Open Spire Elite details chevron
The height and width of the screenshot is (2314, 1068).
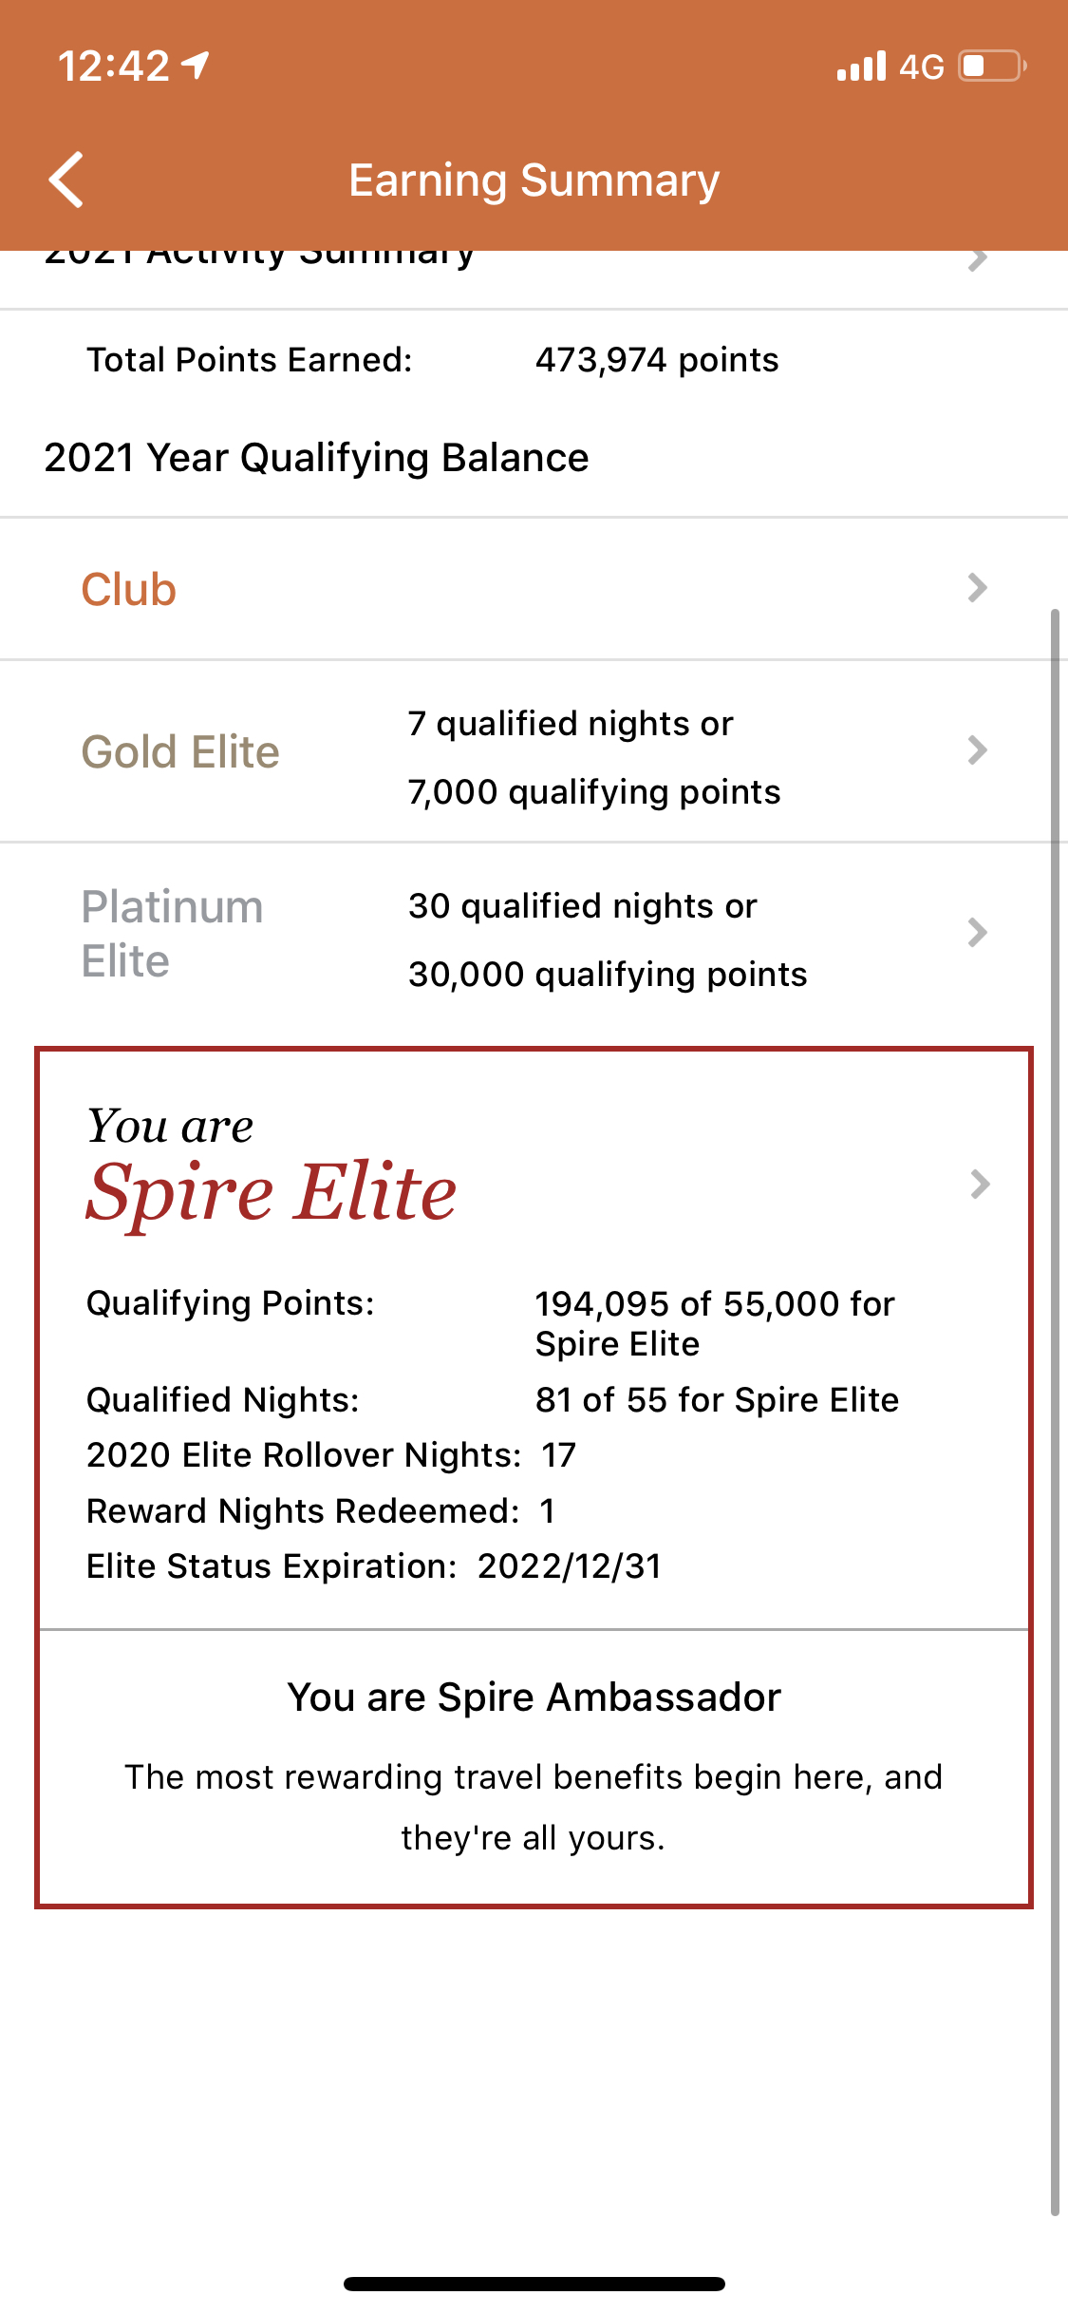(x=981, y=1185)
